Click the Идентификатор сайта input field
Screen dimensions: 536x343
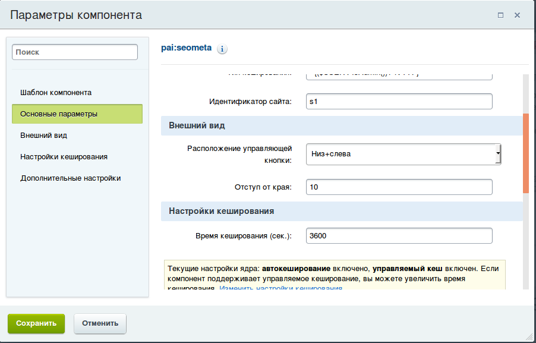[x=399, y=102]
